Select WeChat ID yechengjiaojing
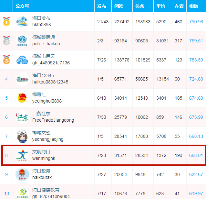This screenshot has height=199, width=206. click(48, 139)
